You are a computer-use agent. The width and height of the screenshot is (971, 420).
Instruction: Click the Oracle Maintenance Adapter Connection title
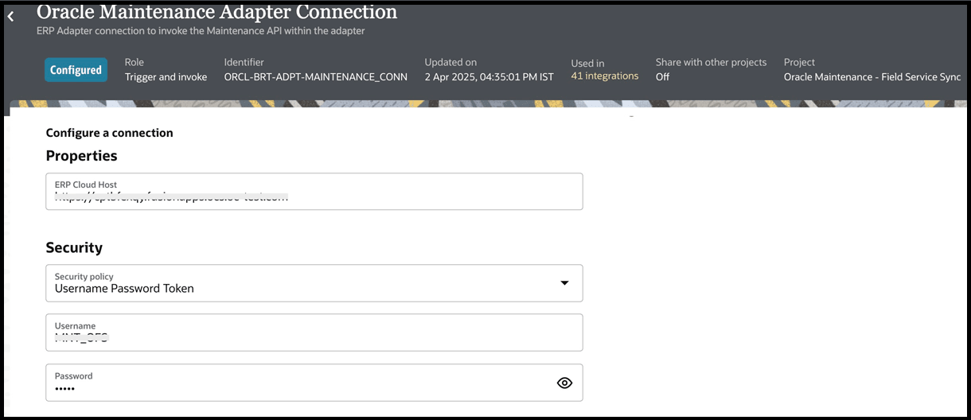pos(217,12)
